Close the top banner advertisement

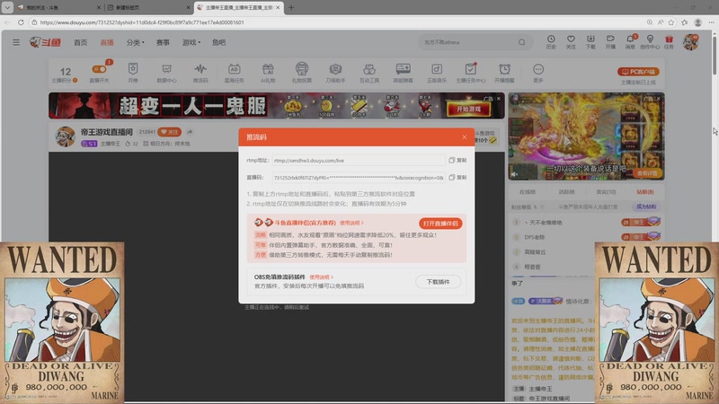tap(499, 99)
